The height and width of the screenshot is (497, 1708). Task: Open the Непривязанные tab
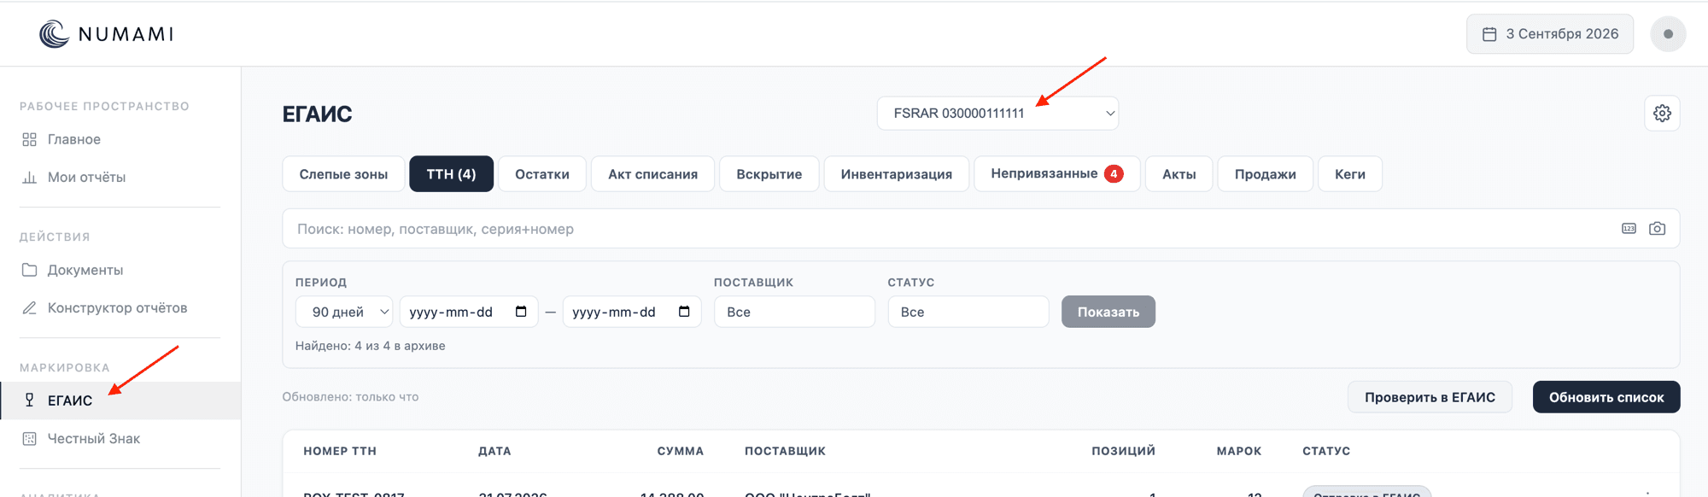1057,174
